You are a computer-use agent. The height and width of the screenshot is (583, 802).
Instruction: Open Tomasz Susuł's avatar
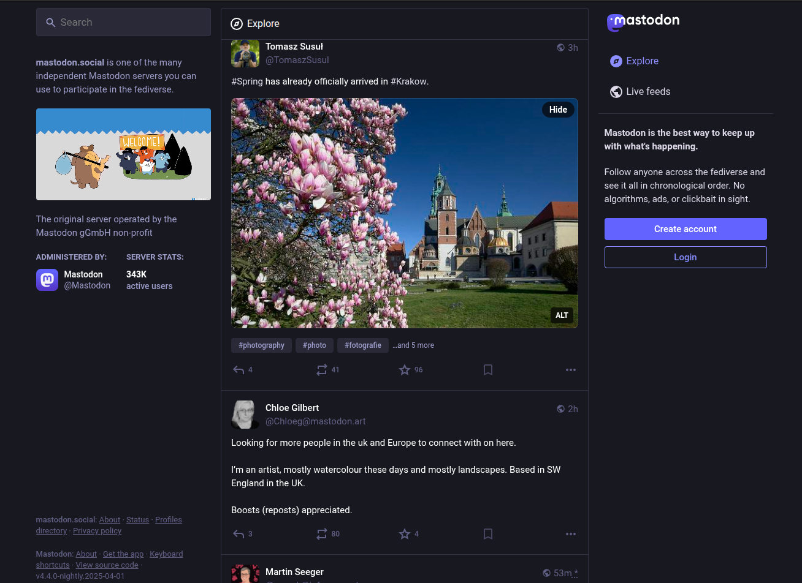pos(245,53)
